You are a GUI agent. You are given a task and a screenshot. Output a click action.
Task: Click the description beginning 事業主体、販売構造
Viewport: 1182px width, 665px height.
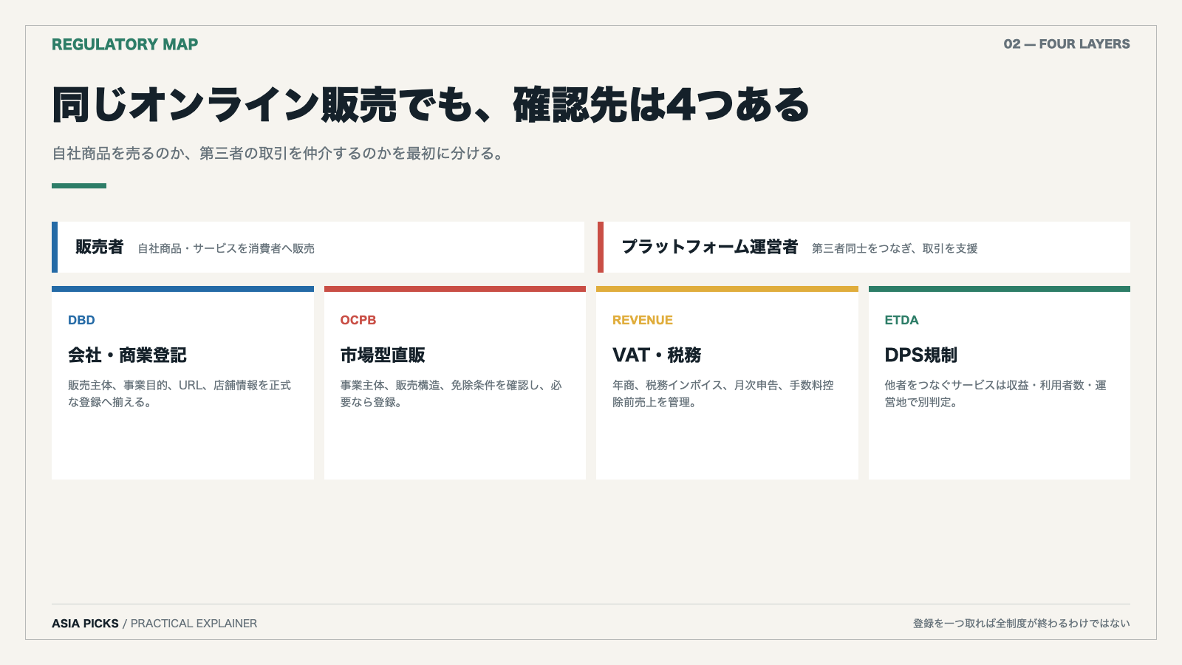click(x=451, y=394)
